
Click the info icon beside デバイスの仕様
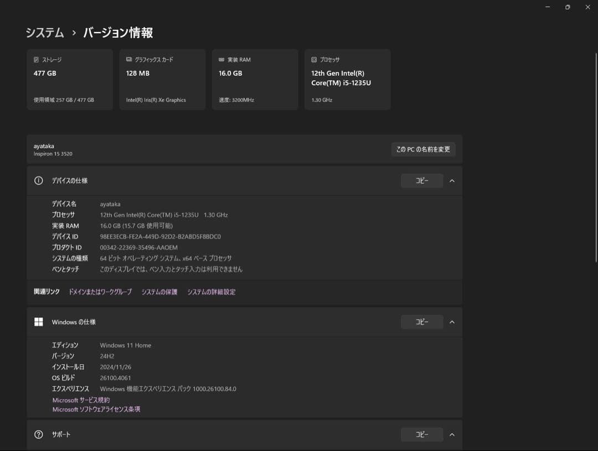[x=39, y=181]
